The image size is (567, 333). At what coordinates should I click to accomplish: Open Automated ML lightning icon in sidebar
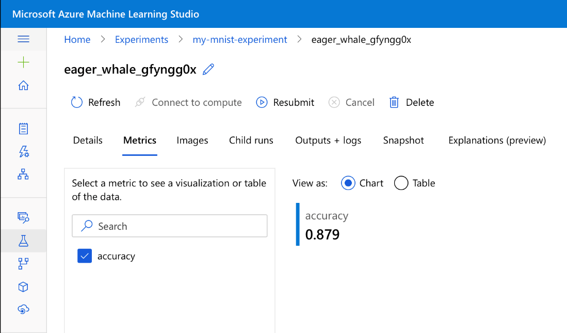click(x=24, y=151)
